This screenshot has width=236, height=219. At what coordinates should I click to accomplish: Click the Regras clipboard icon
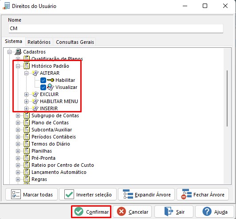click(27, 179)
